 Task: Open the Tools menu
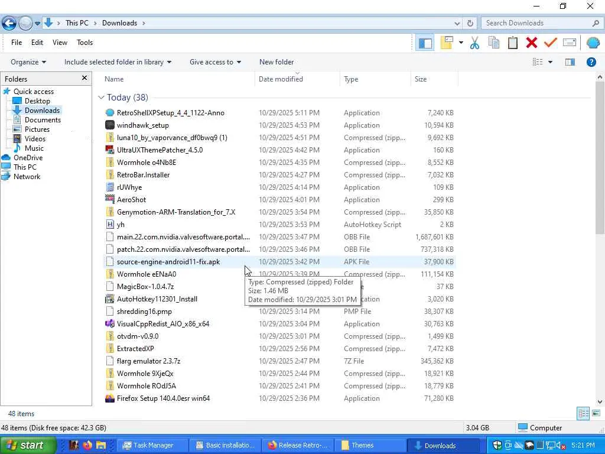tap(84, 43)
